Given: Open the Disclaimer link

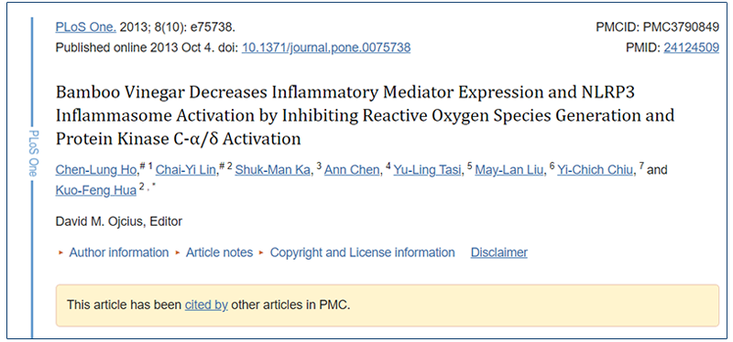Looking at the screenshot, I should (x=498, y=253).
